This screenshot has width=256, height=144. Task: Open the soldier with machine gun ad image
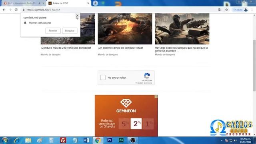(182, 29)
